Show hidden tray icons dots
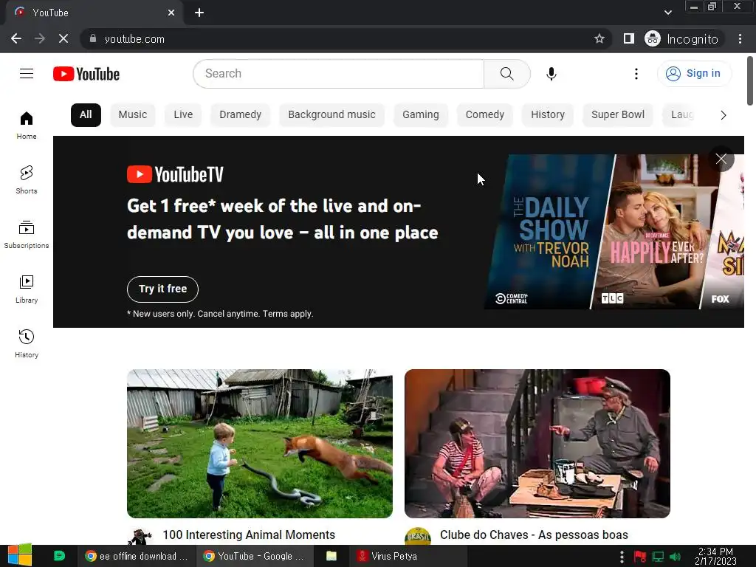 (622, 557)
